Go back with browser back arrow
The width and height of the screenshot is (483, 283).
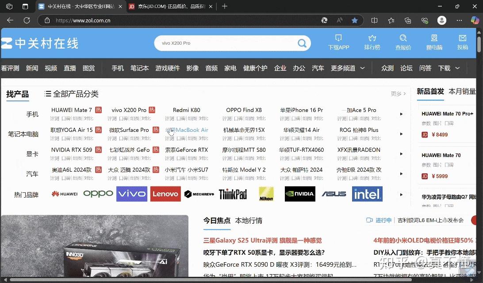(x=10, y=20)
